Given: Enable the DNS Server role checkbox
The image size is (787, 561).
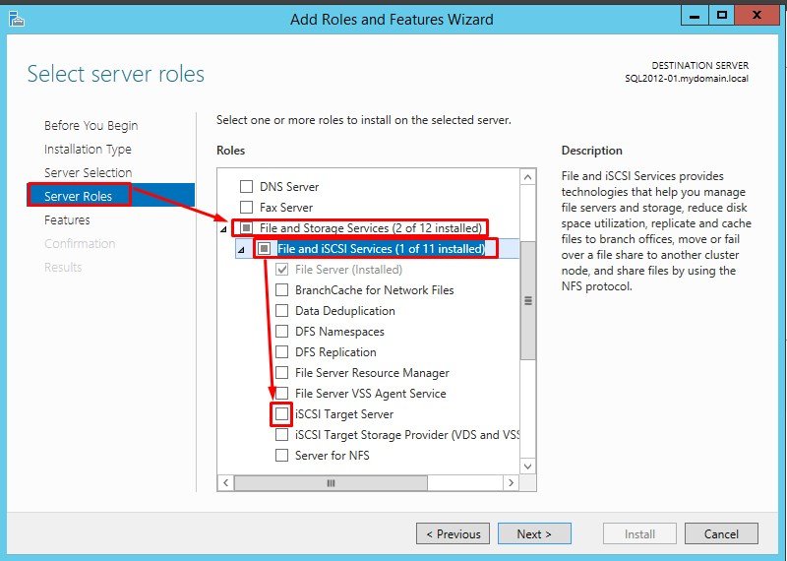Looking at the screenshot, I should pyautogui.click(x=247, y=186).
